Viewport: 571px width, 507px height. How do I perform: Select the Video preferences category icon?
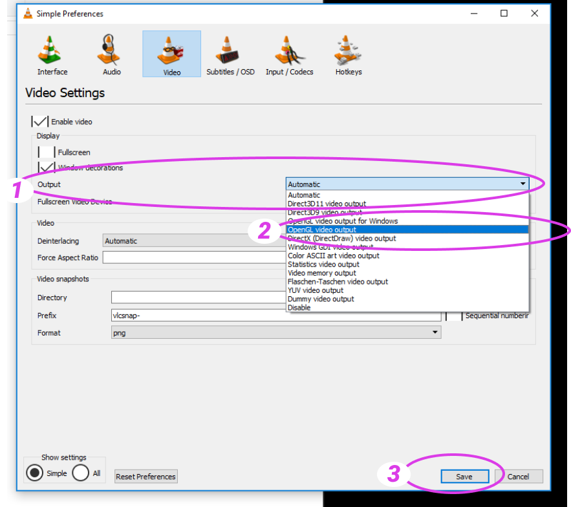click(171, 55)
